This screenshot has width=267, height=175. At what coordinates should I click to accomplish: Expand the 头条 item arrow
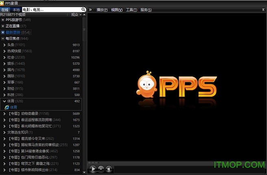click(x=4, y=45)
